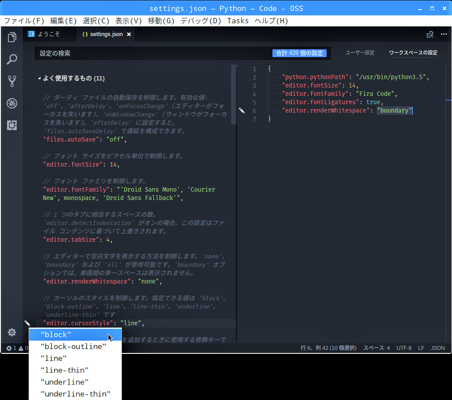Open the デバッグ(D) menu

pyautogui.click(x=201, y=21)
